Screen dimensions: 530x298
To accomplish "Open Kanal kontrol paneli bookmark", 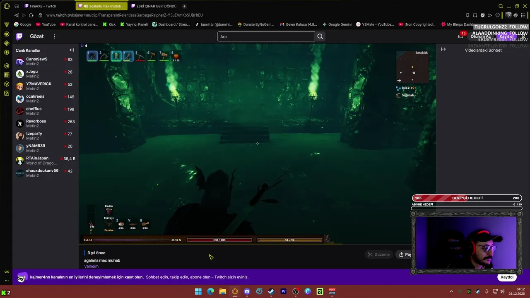I will [x=79, y=24].
